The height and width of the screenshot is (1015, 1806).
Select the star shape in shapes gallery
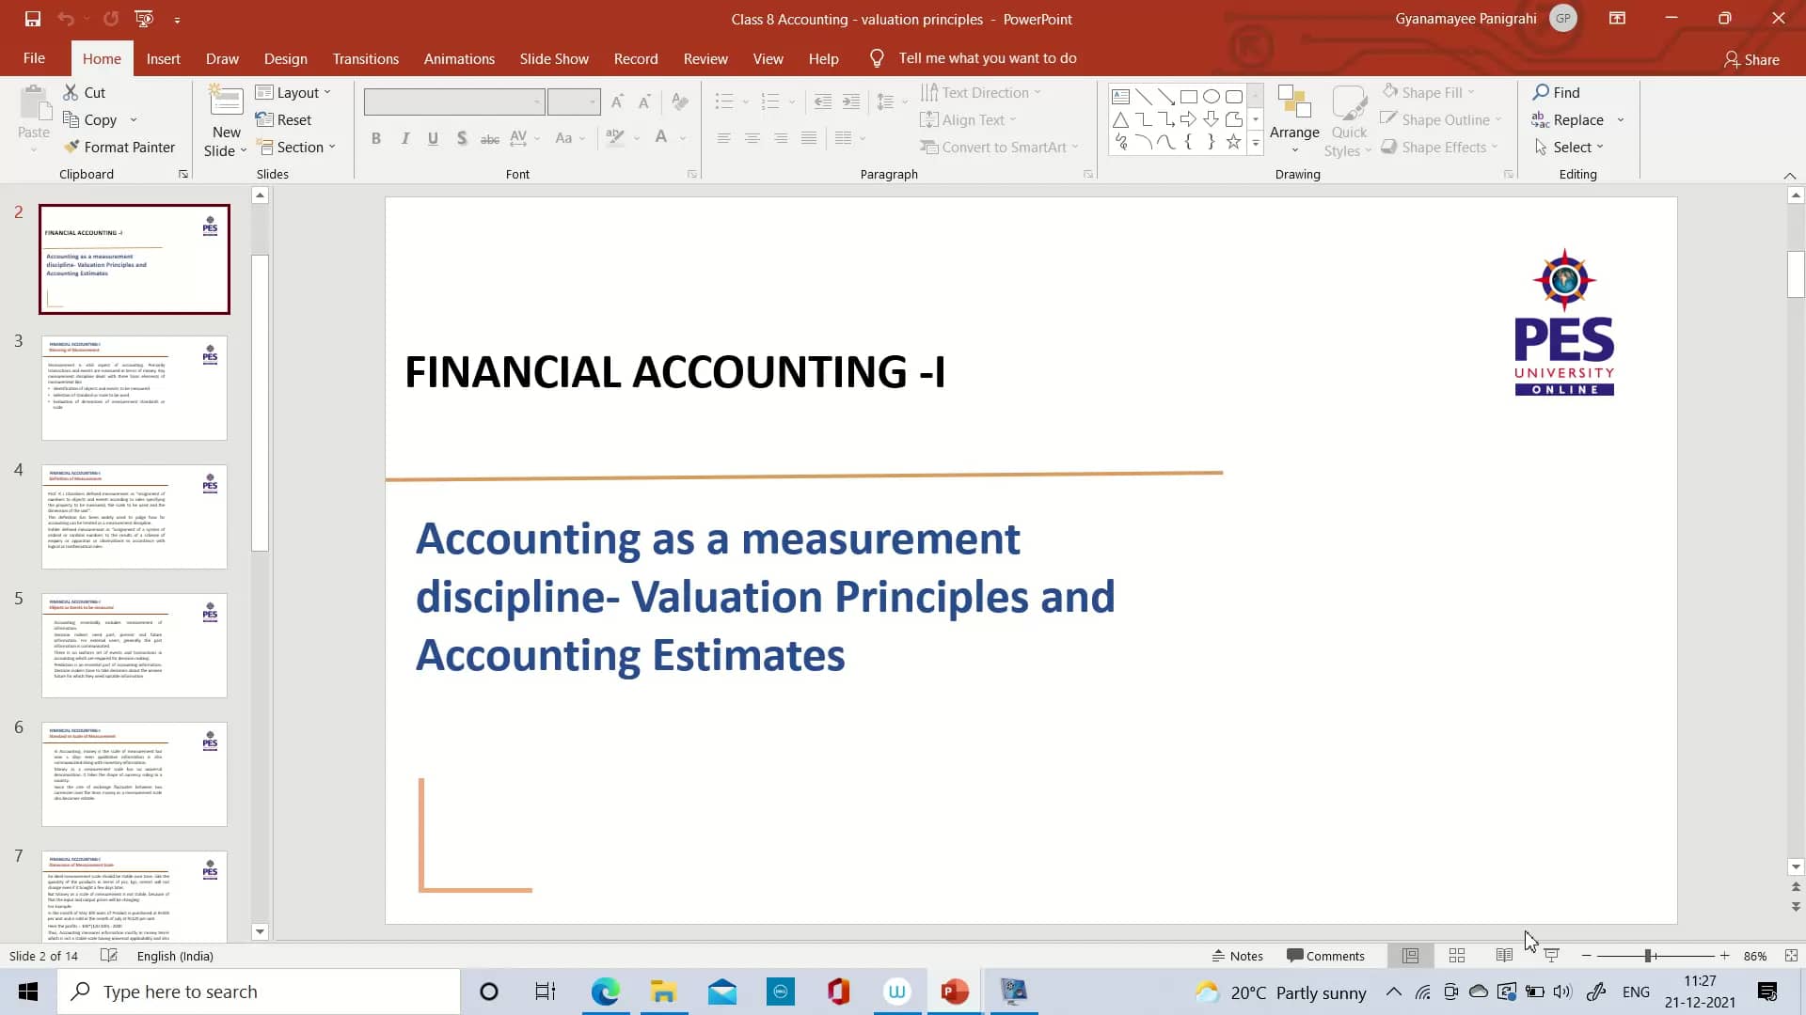pyautogui.click(x=1233, y=142)
